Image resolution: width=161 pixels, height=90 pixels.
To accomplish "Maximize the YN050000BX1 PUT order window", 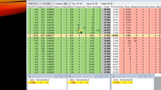I will coord(101,76).
